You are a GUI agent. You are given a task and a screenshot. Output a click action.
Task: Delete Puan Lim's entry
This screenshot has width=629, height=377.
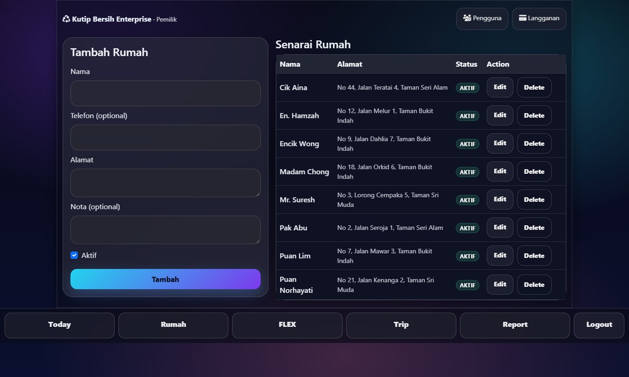click(x=534, y=256)
